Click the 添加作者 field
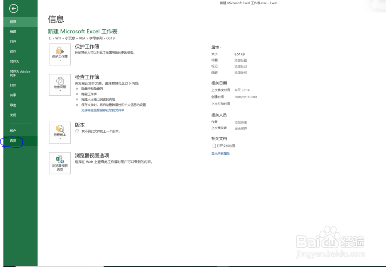This screenshot has width=386, height=267. click(240, 123)
